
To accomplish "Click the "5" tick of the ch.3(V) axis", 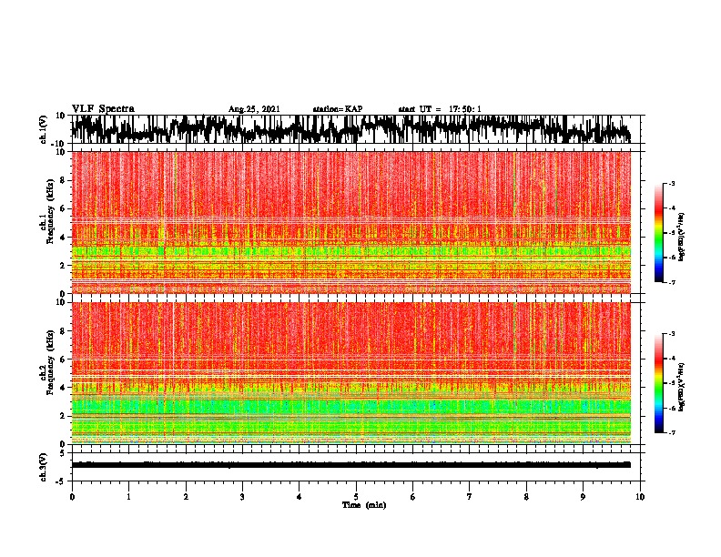I will point(63,453).
